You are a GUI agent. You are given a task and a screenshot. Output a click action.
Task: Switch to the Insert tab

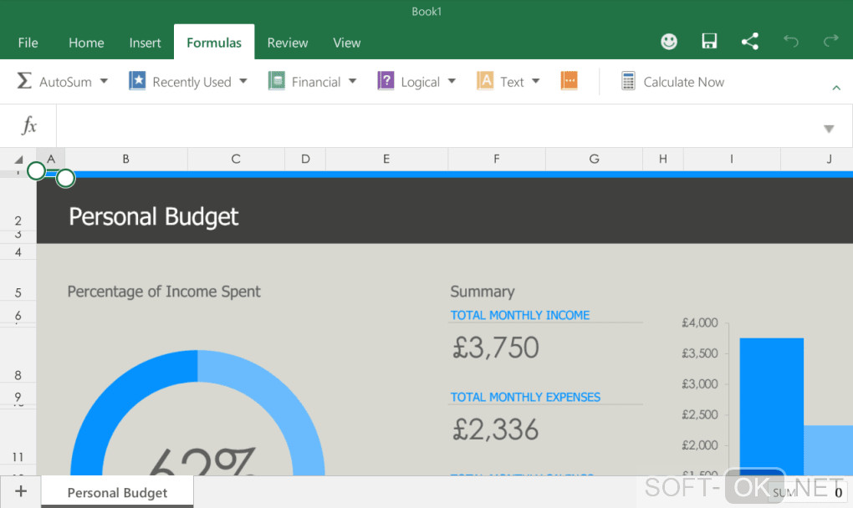click(145, 43)
